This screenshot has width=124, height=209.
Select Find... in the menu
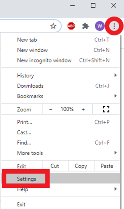click(60, 143)
